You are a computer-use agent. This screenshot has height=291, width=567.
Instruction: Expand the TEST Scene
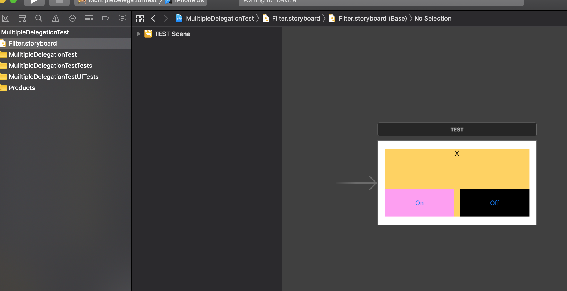click(x=138, y=34)
